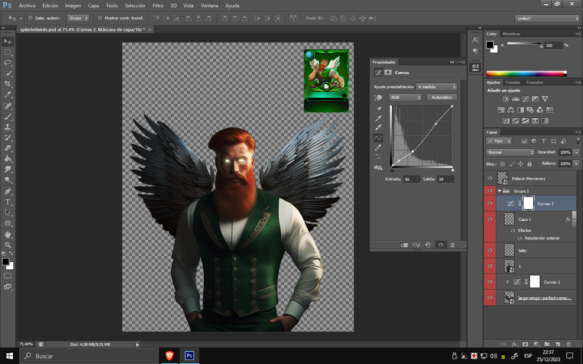Select the Clone Stamp tool
Viewport: 583px width, 364px height.
[x=8, y=127]
